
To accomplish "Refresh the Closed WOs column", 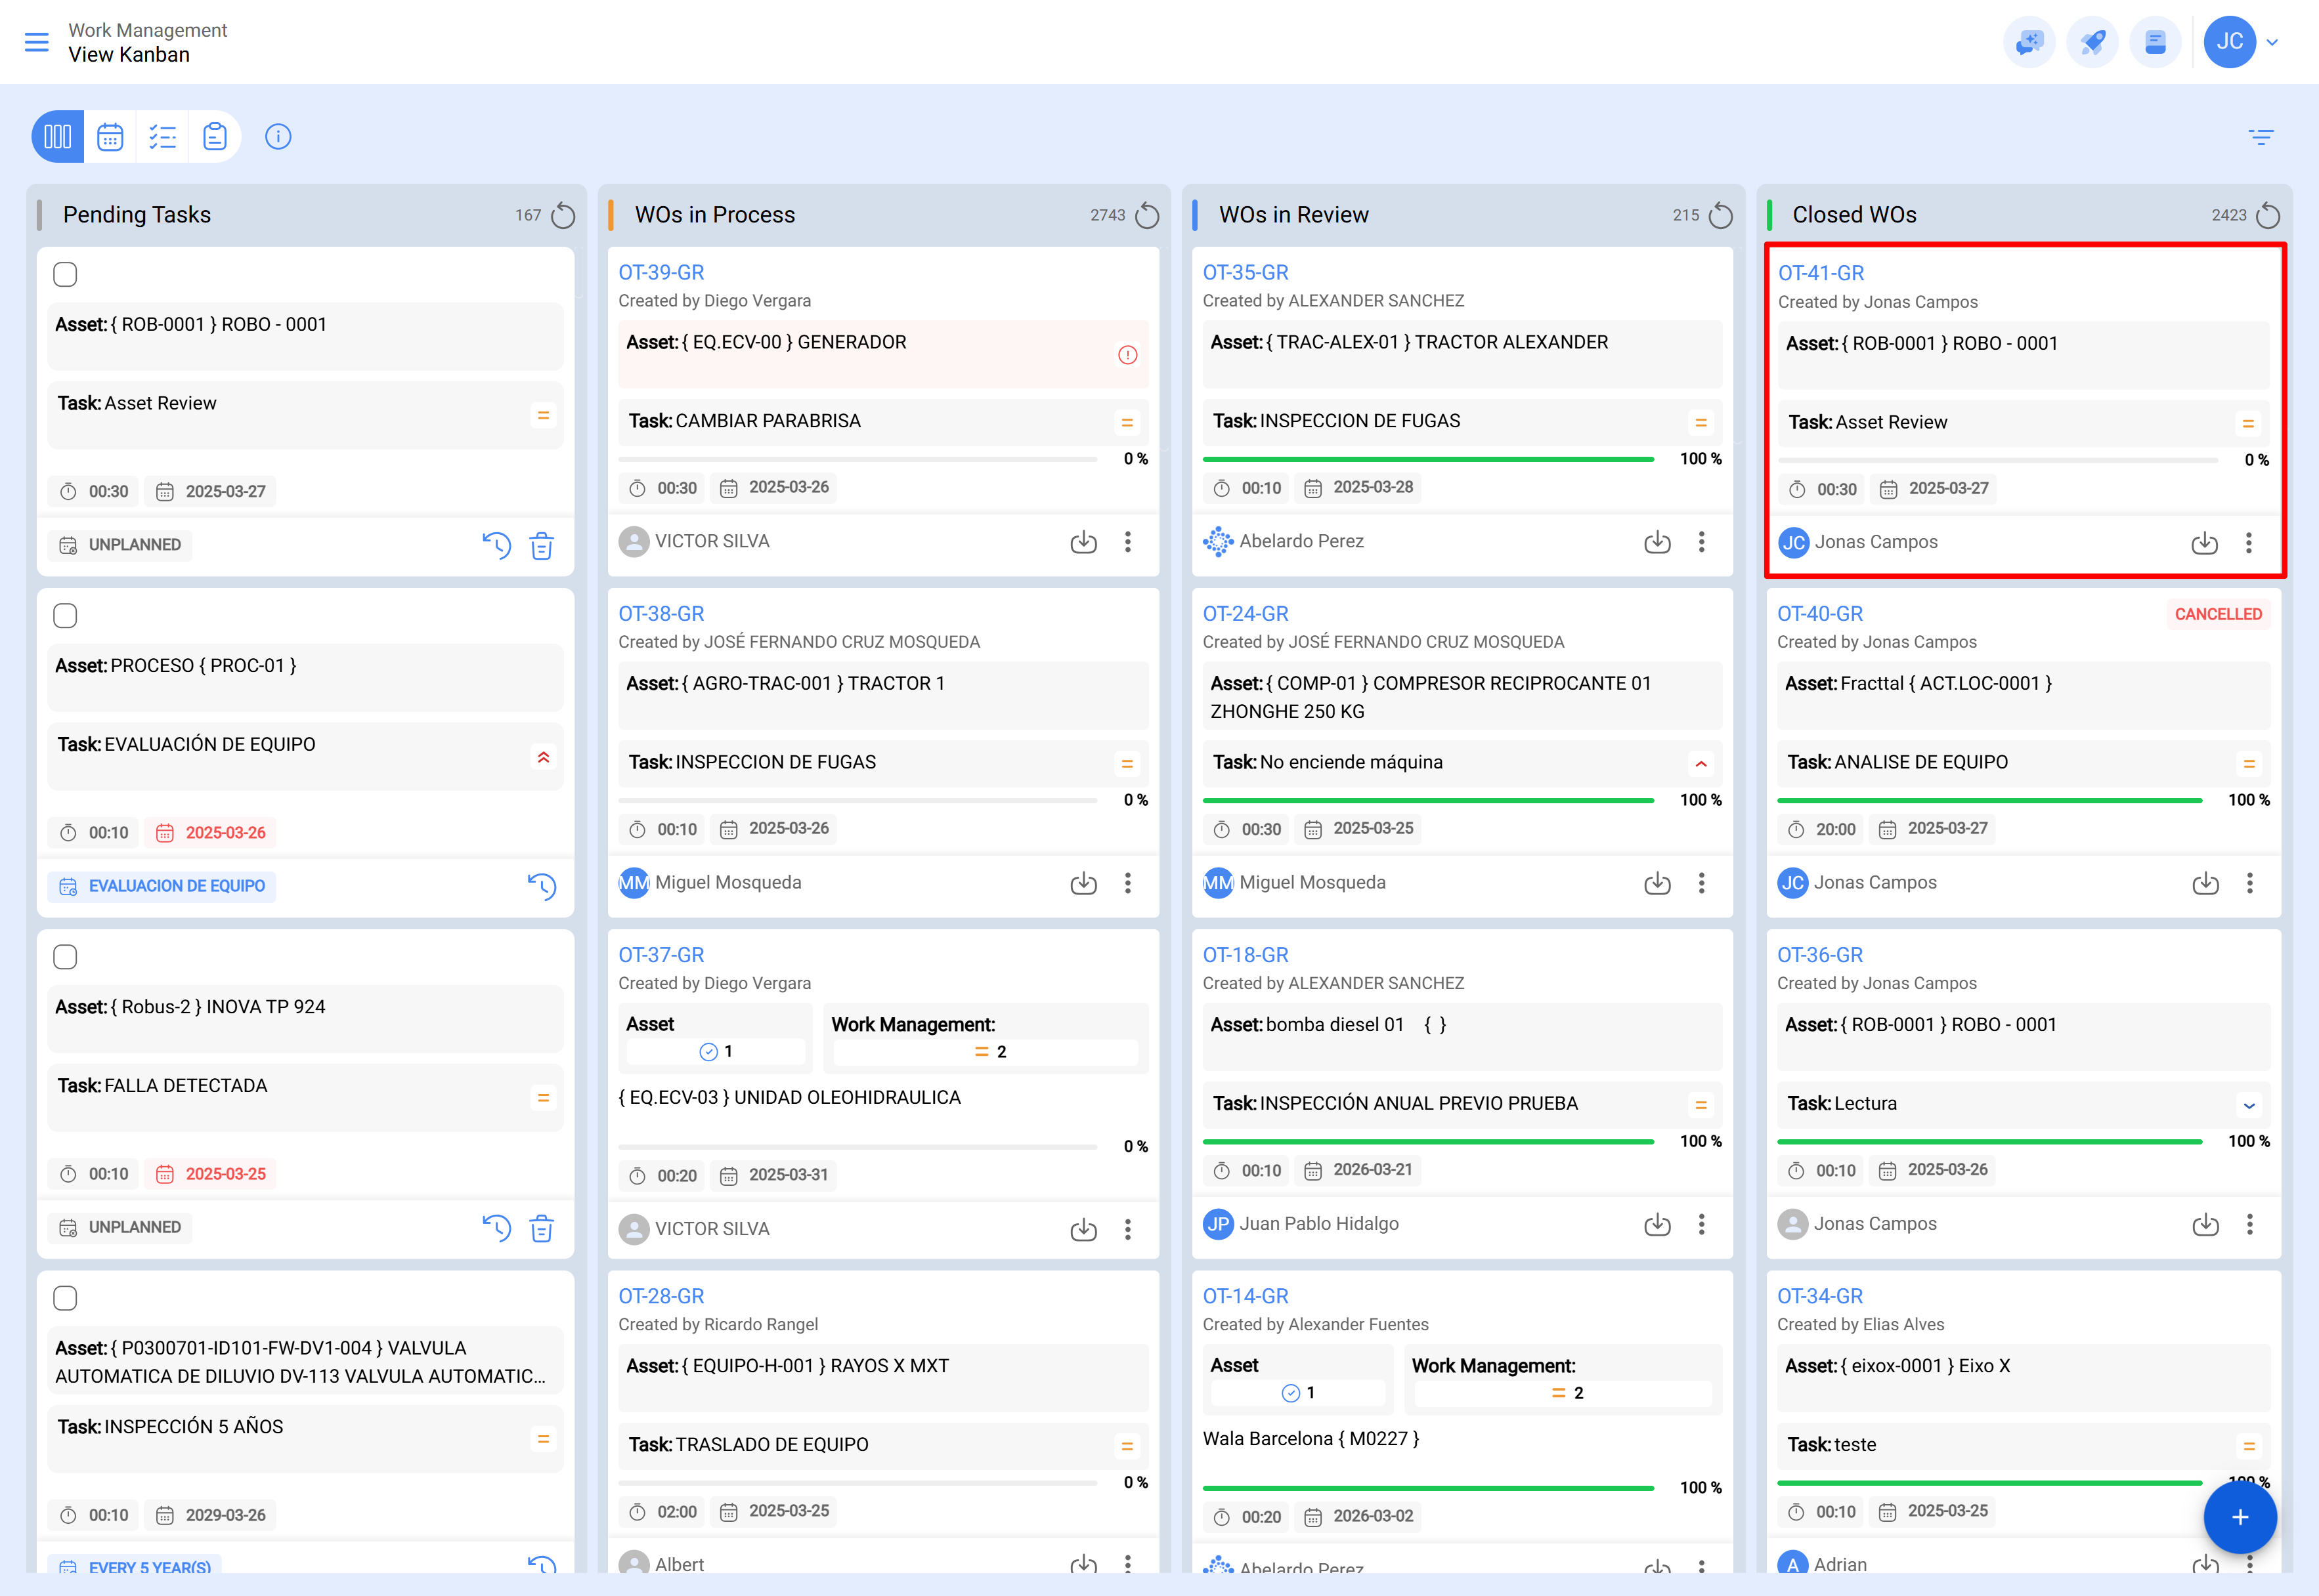I will (x=2269, y=214).
